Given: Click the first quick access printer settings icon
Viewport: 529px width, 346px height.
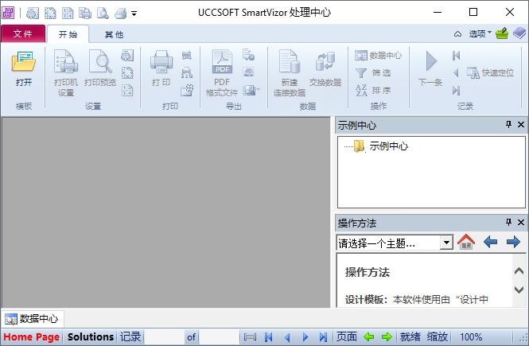Looking at the screenshot, I should 33,14.
